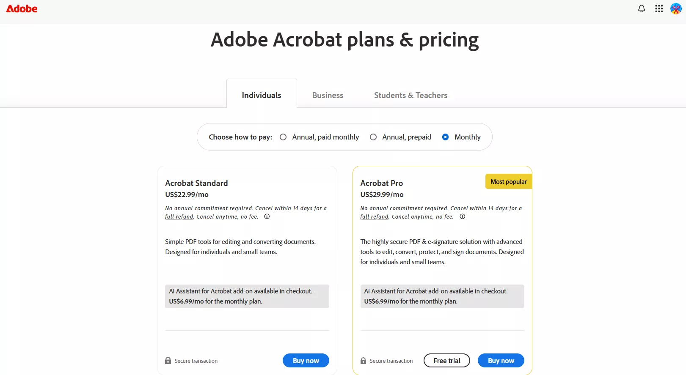The image size is (686, 375).
Task: Click the lock icon beside Pro's Secure transaction
Action: (x=363, y=360)
